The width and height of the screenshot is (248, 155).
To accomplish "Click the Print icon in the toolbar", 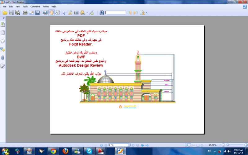I will coord(25,13).
